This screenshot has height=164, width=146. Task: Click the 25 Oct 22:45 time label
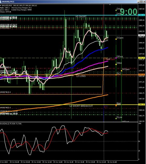coord(101,162)
